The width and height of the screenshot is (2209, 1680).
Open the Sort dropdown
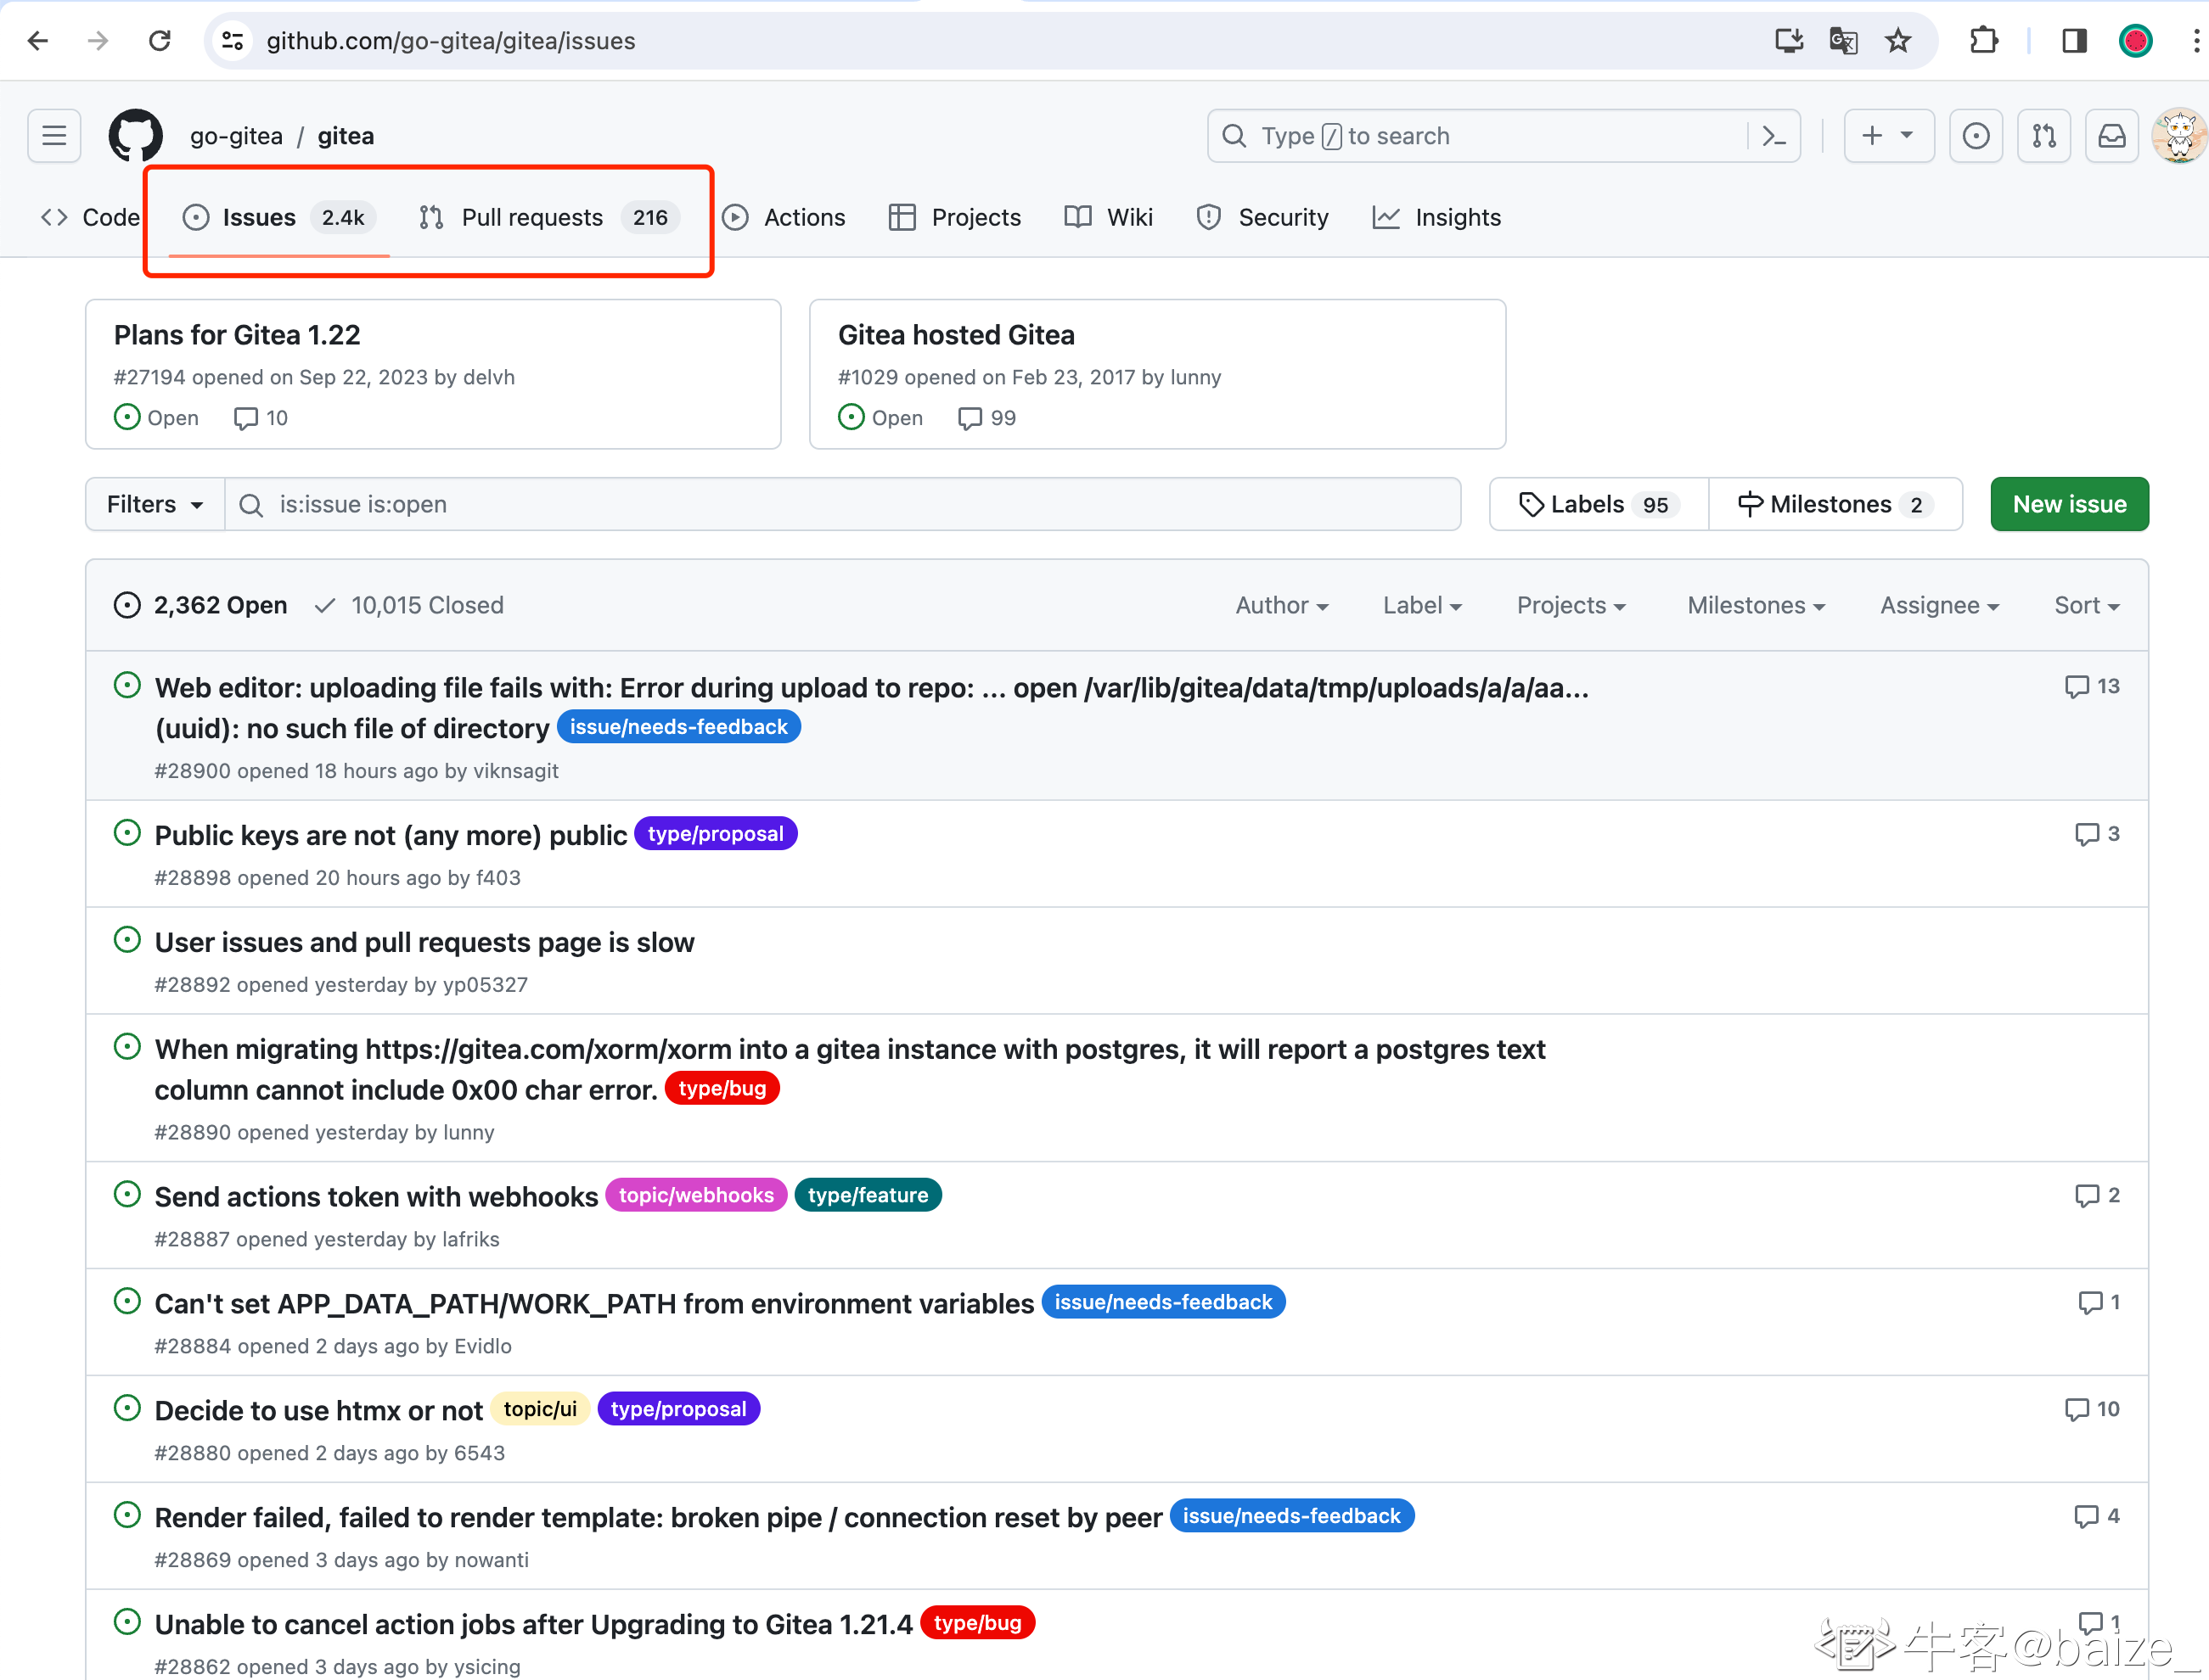click(2086, 605)
